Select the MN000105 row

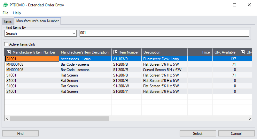click(x=128, y=70)
